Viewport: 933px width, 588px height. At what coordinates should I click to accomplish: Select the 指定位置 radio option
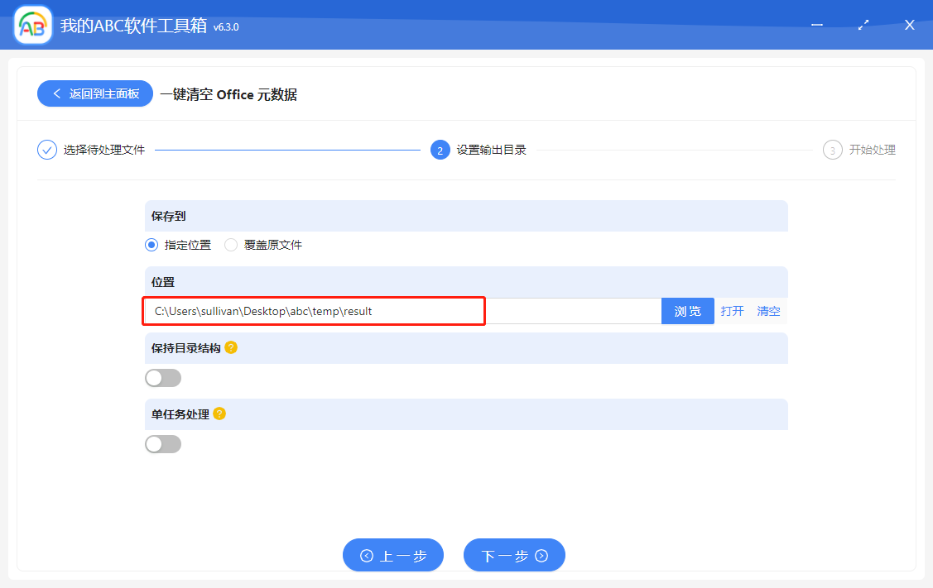(151, 245)
